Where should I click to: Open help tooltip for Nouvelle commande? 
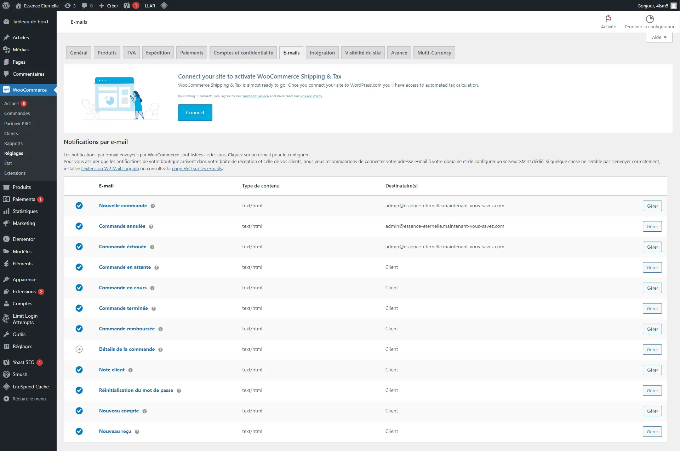point(153,206)
